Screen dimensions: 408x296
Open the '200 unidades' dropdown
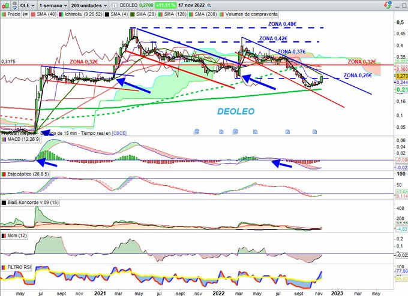(x=89, y=5)
